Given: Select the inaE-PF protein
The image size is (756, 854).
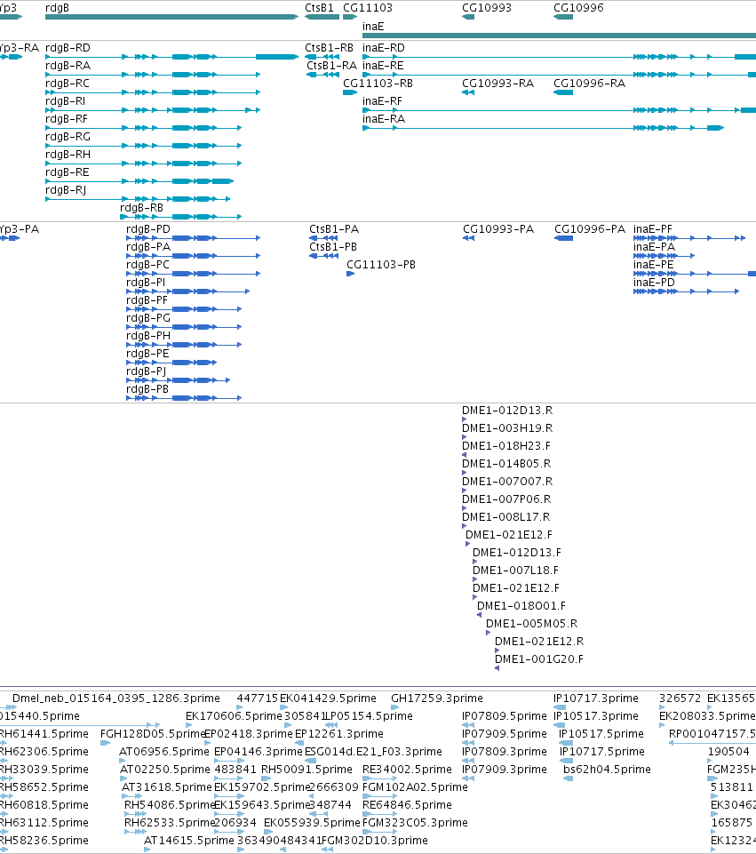Looking at the screenshot, I should 689,238.
